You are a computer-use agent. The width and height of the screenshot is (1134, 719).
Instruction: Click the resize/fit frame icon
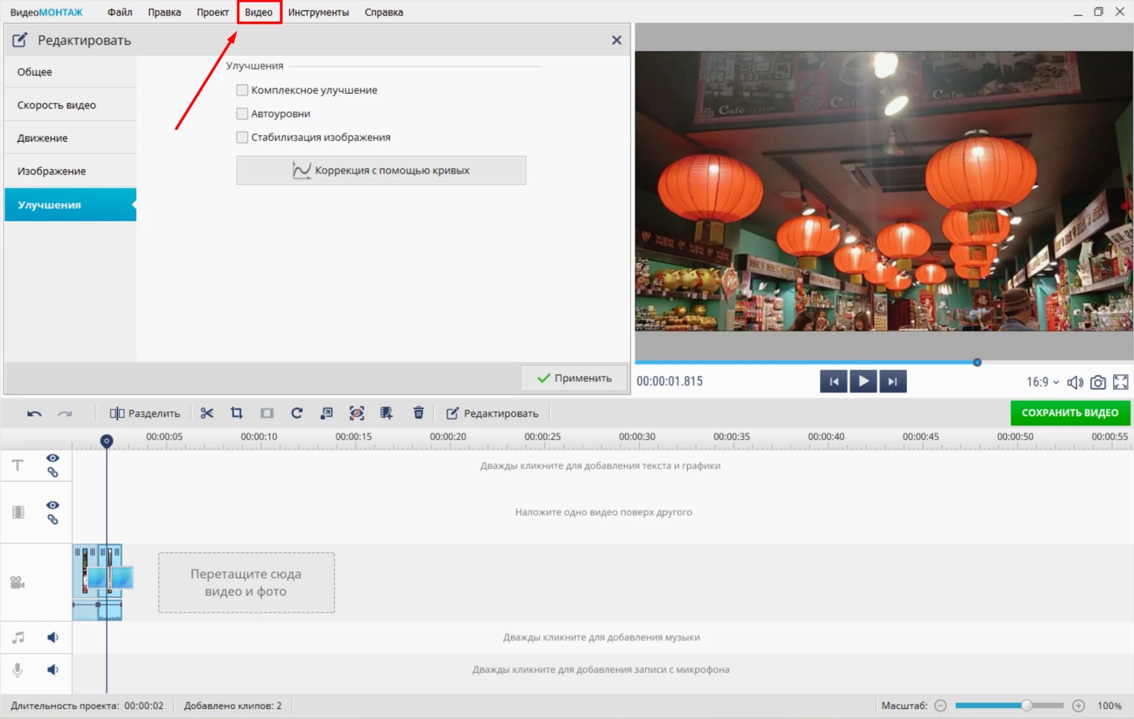[327, 413]
